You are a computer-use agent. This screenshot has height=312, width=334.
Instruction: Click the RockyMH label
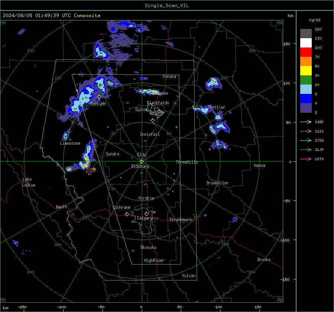pyautogui.click(x=98, y=104)
